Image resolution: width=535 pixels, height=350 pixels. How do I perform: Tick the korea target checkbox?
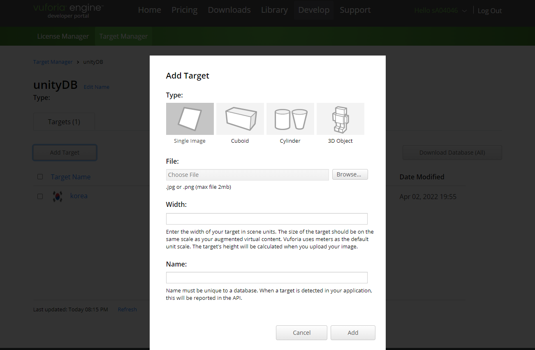coord(40,196)
